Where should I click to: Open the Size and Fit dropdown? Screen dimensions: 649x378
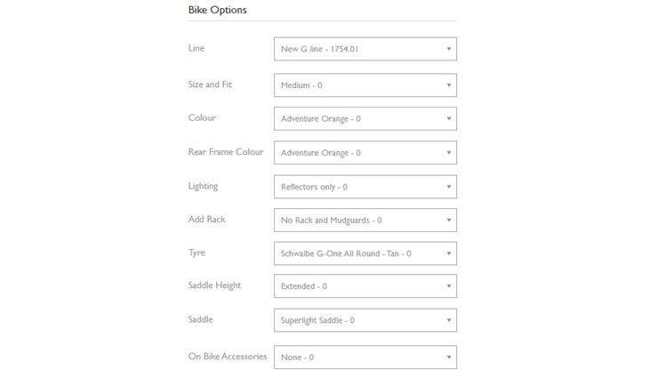[x=365, y=85]
